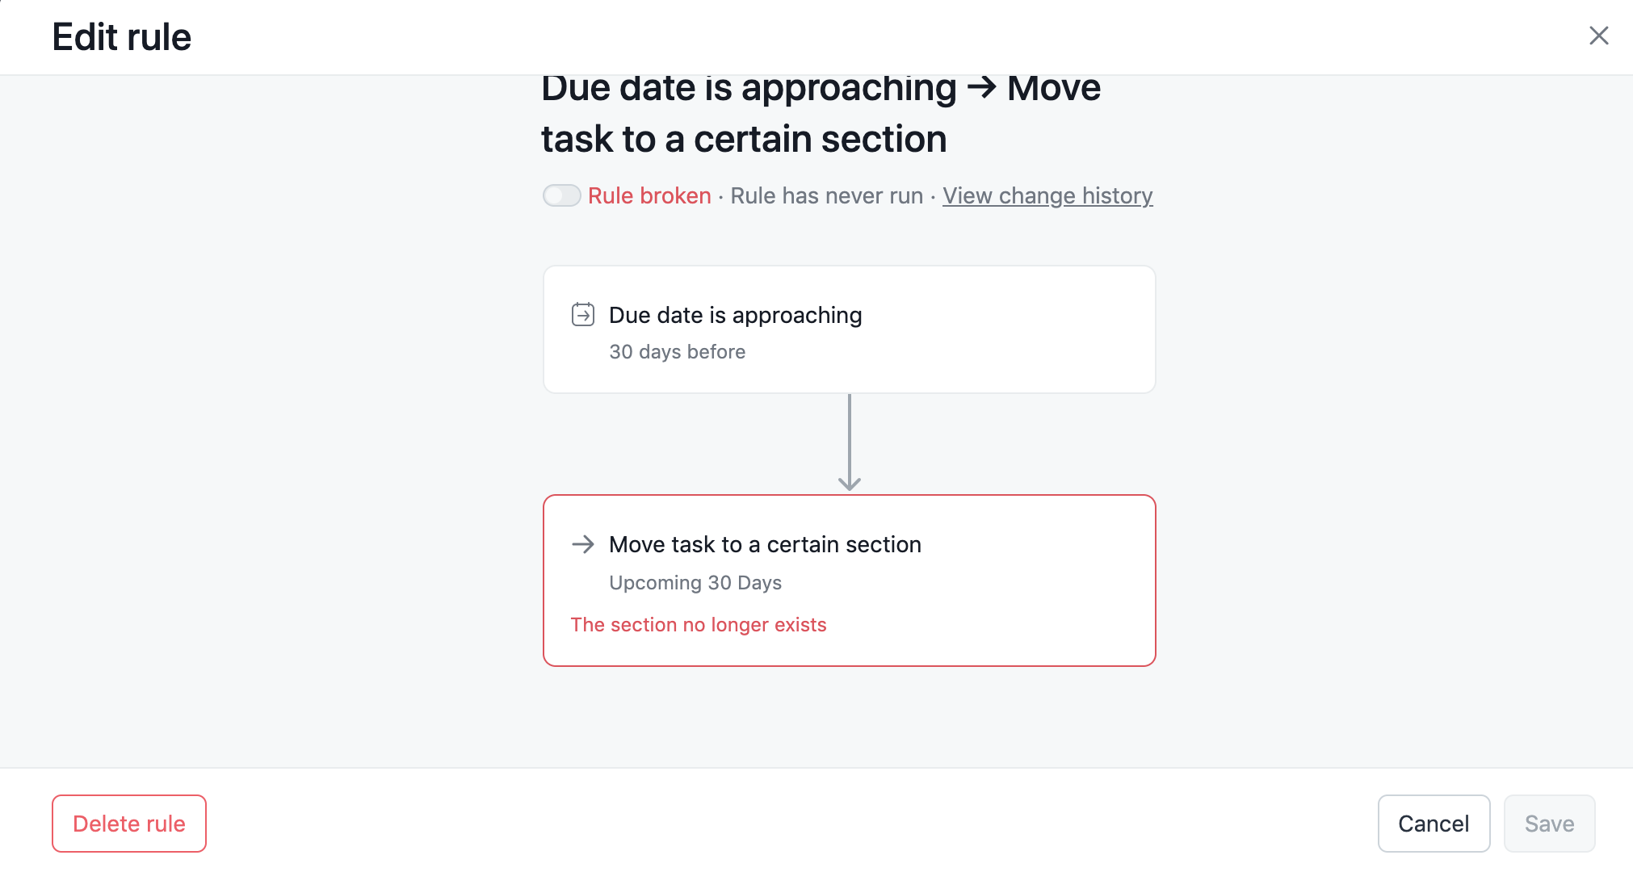Screen dimensions: 1633x872
Task: Click the calendar icon beside Due date is approaching
Action: click(582, 314)
